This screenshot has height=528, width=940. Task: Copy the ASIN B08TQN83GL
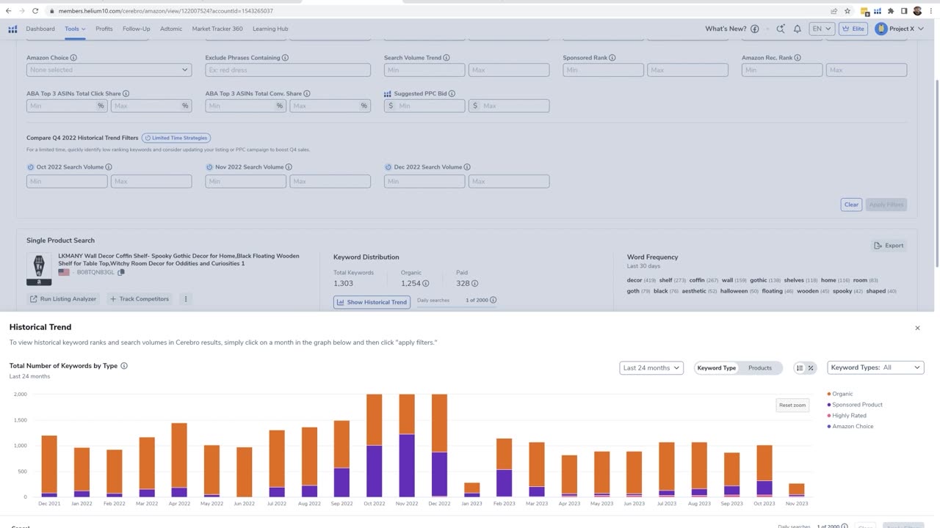click(121, 272)
